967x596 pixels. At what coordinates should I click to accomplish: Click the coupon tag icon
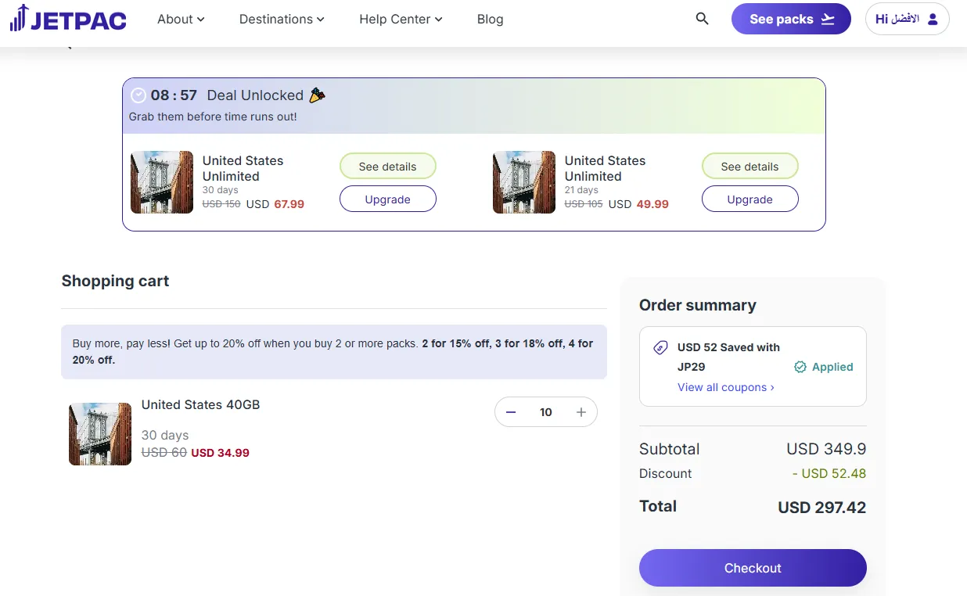point(661,348)
